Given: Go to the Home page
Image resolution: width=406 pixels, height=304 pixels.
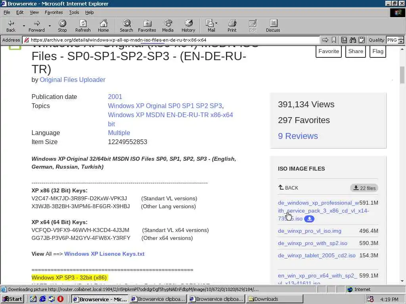Looking at the screenshot, I should pos(103,26).
